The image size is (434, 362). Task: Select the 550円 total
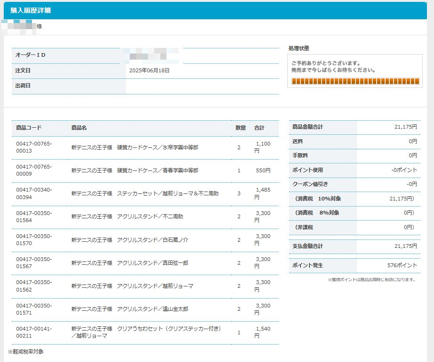pos(263,170)
